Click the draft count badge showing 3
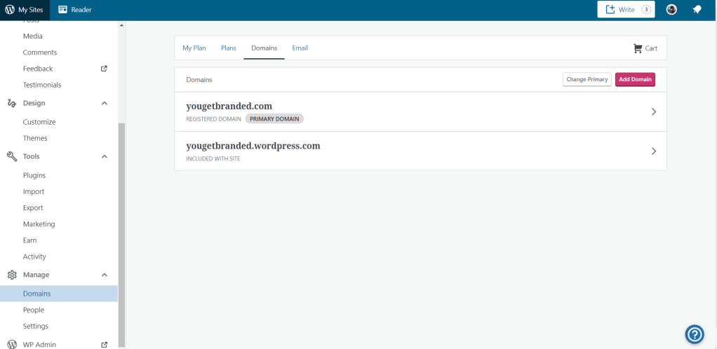The image size is (717, 349). pyautogui.click(x=645, y=10)
